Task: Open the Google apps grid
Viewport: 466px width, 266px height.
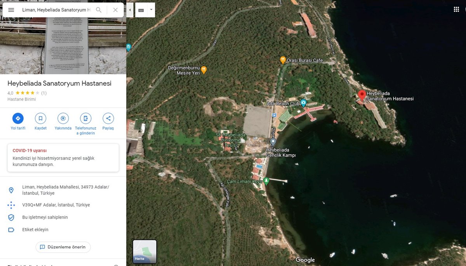Action: click(456, 9)
